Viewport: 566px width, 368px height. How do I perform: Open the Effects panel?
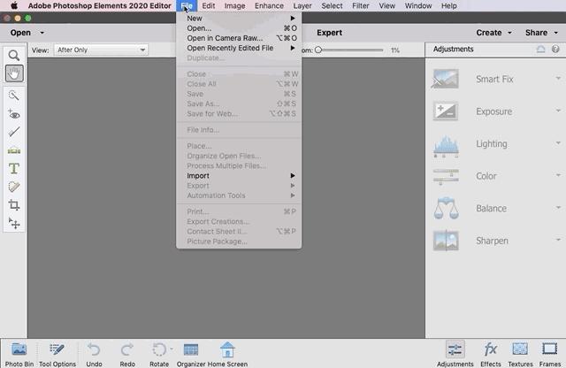[x=490, y=354]
